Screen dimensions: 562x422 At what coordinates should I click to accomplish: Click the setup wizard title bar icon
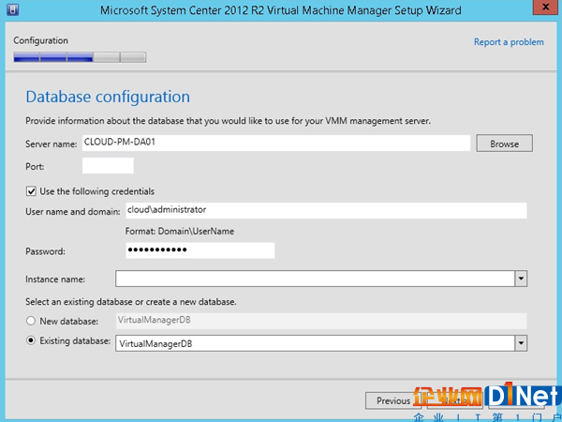coord(12,9)
